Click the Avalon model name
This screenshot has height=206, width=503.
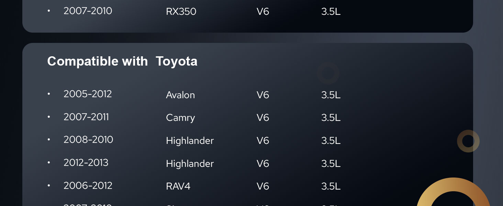click(x=180, y=95)
